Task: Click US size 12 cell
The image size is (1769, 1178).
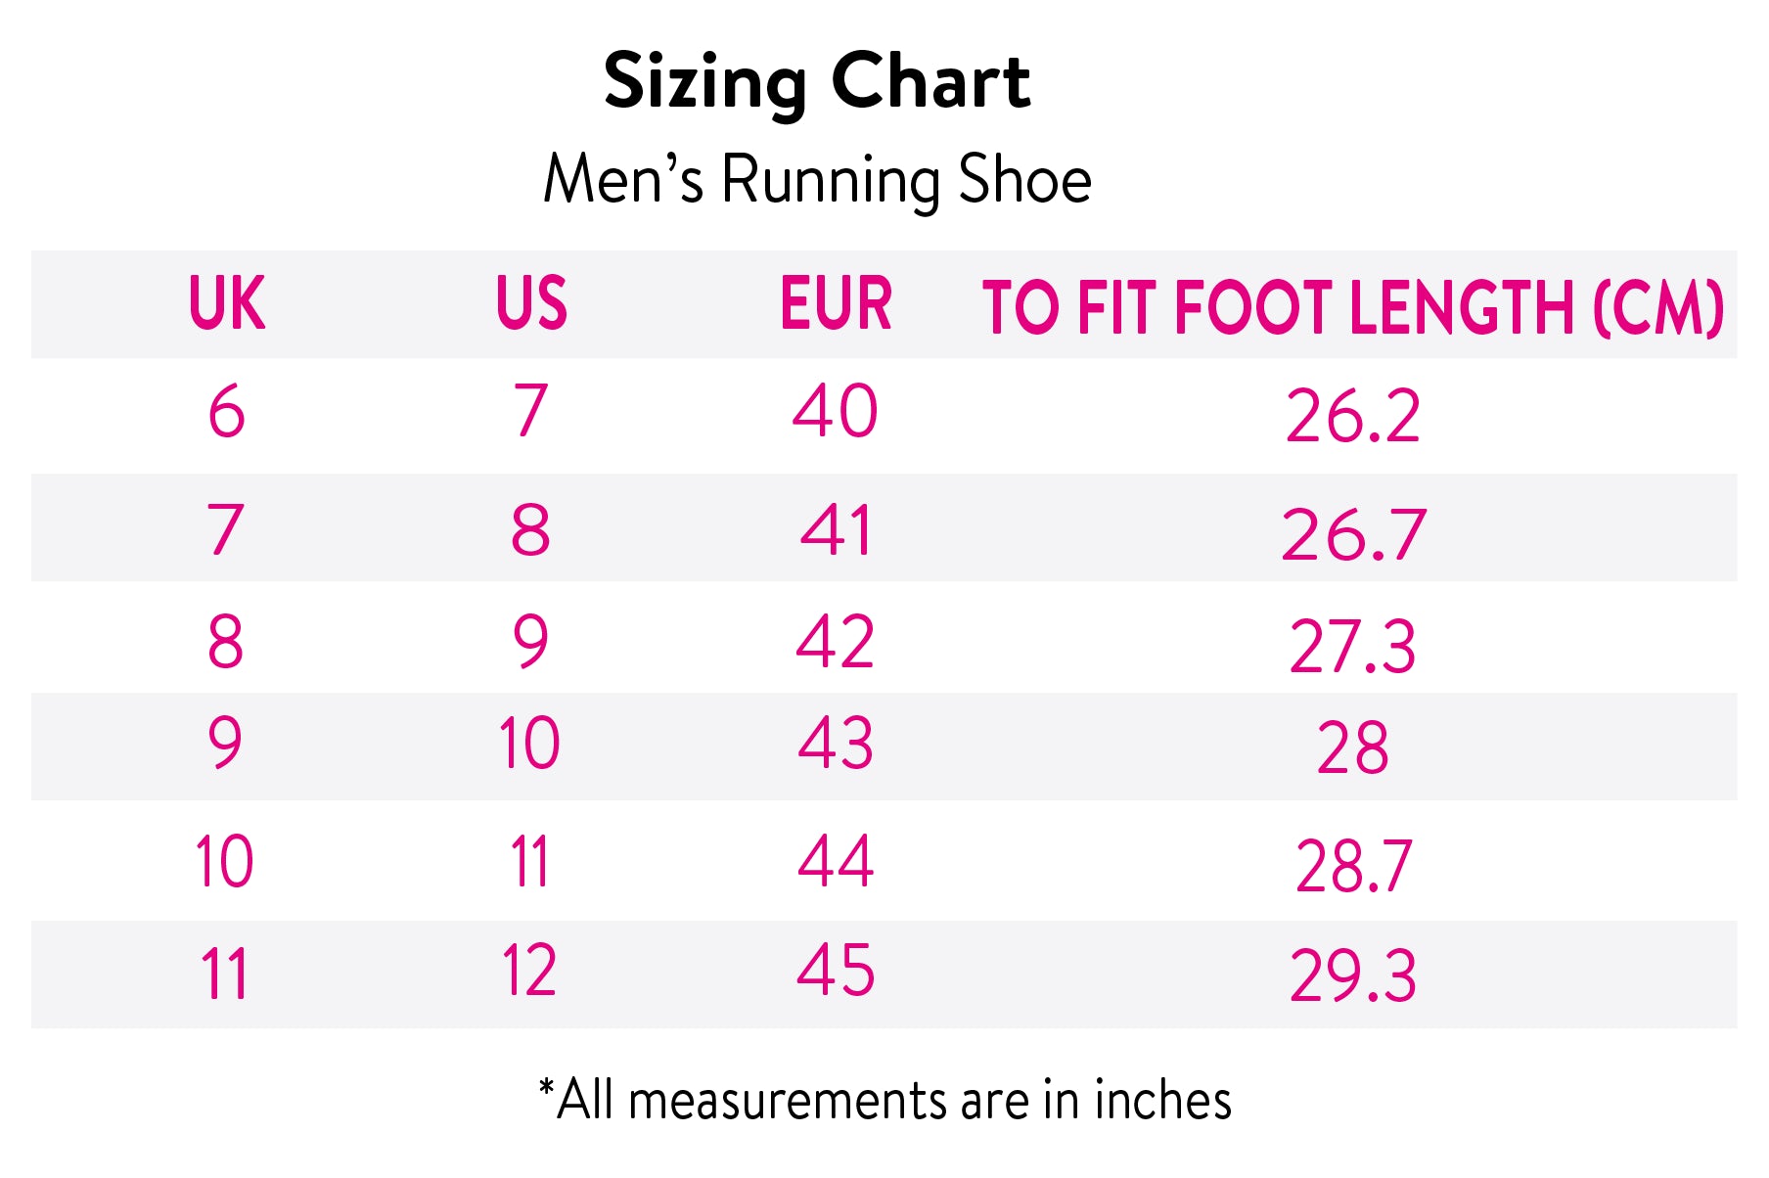Action: [x=529, y=971]
